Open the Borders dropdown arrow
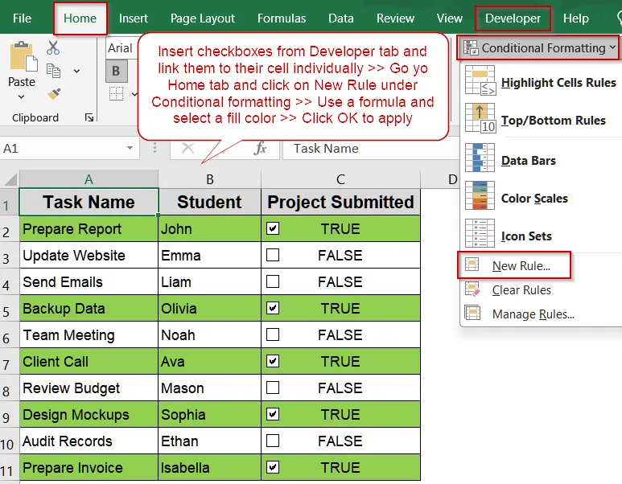This screenshot has width=622, height=484. pos(134,94)
